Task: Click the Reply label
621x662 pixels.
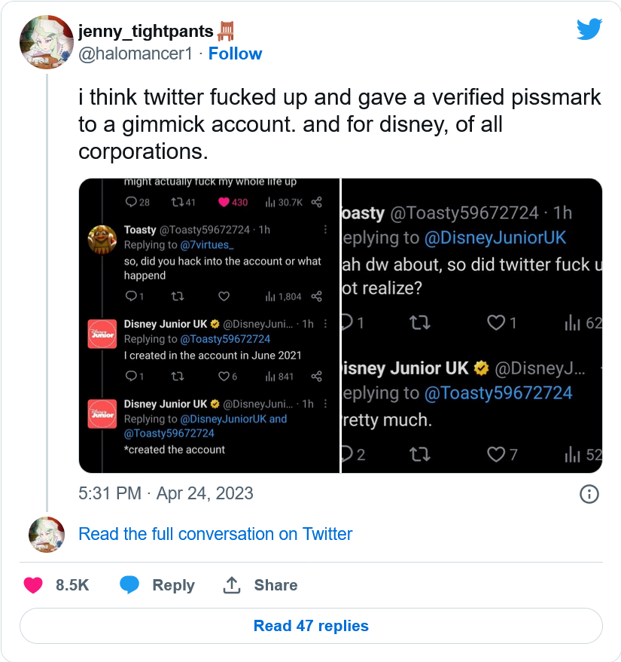Action: (173, 585)
